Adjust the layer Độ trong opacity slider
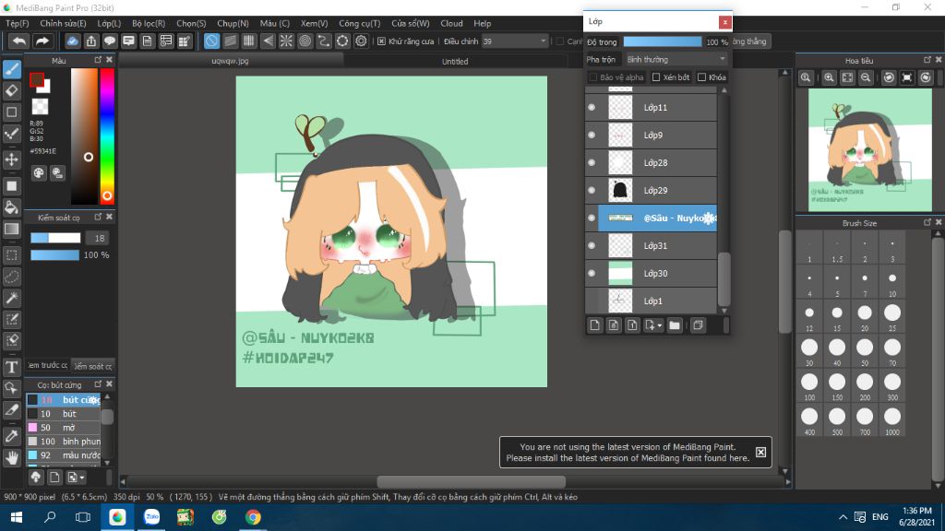 663,41
